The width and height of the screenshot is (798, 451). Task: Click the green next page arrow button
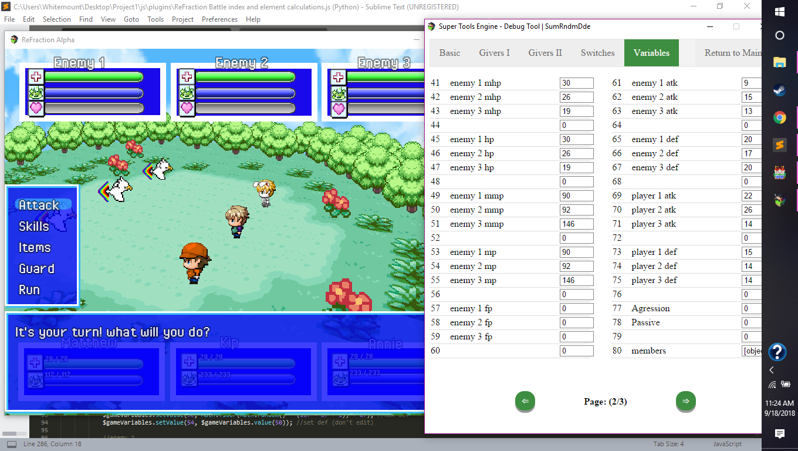point(686,401)
